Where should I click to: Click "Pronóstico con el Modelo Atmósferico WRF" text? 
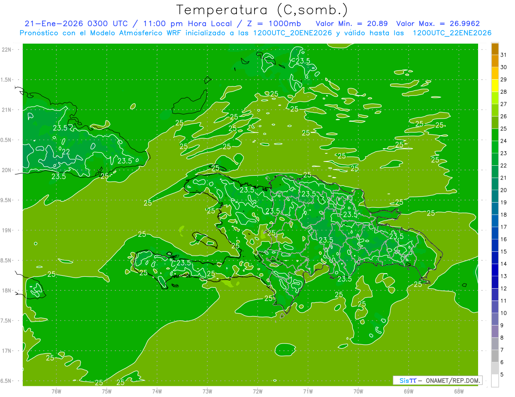coord(101,33)
